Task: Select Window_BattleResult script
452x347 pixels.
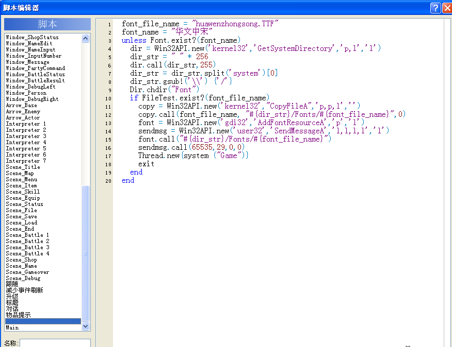Action: pyautogui.click(x=36, y=80)
